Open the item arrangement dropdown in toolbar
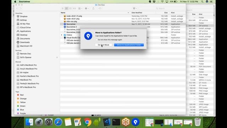This screenshot has height=128, width=227. tap(80, 9)
